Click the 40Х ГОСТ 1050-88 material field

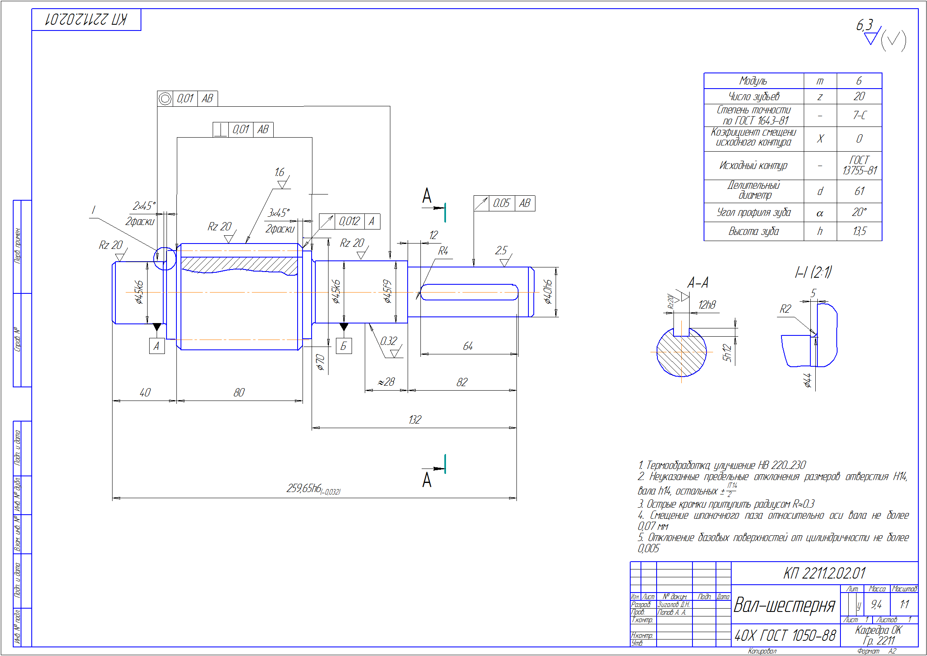tap(785, 636)
